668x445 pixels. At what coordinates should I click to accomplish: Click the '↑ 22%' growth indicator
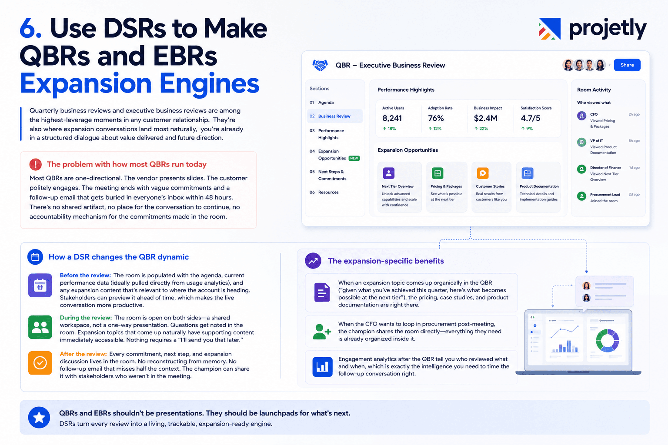(x=481, y=129)
